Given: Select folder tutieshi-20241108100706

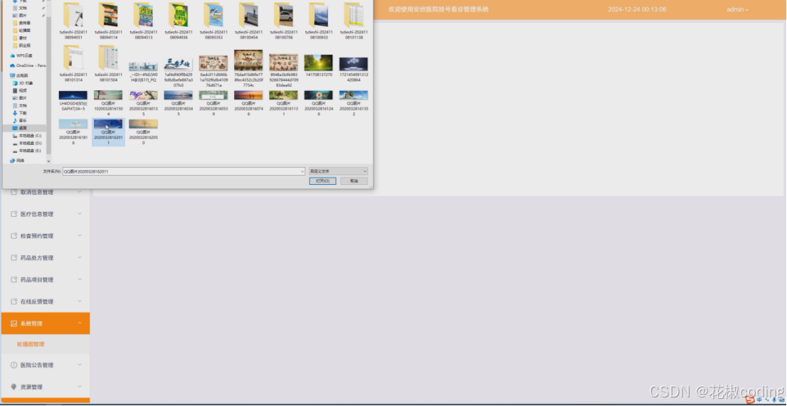Looking at the screenshot, I should [x=284, y=20].
